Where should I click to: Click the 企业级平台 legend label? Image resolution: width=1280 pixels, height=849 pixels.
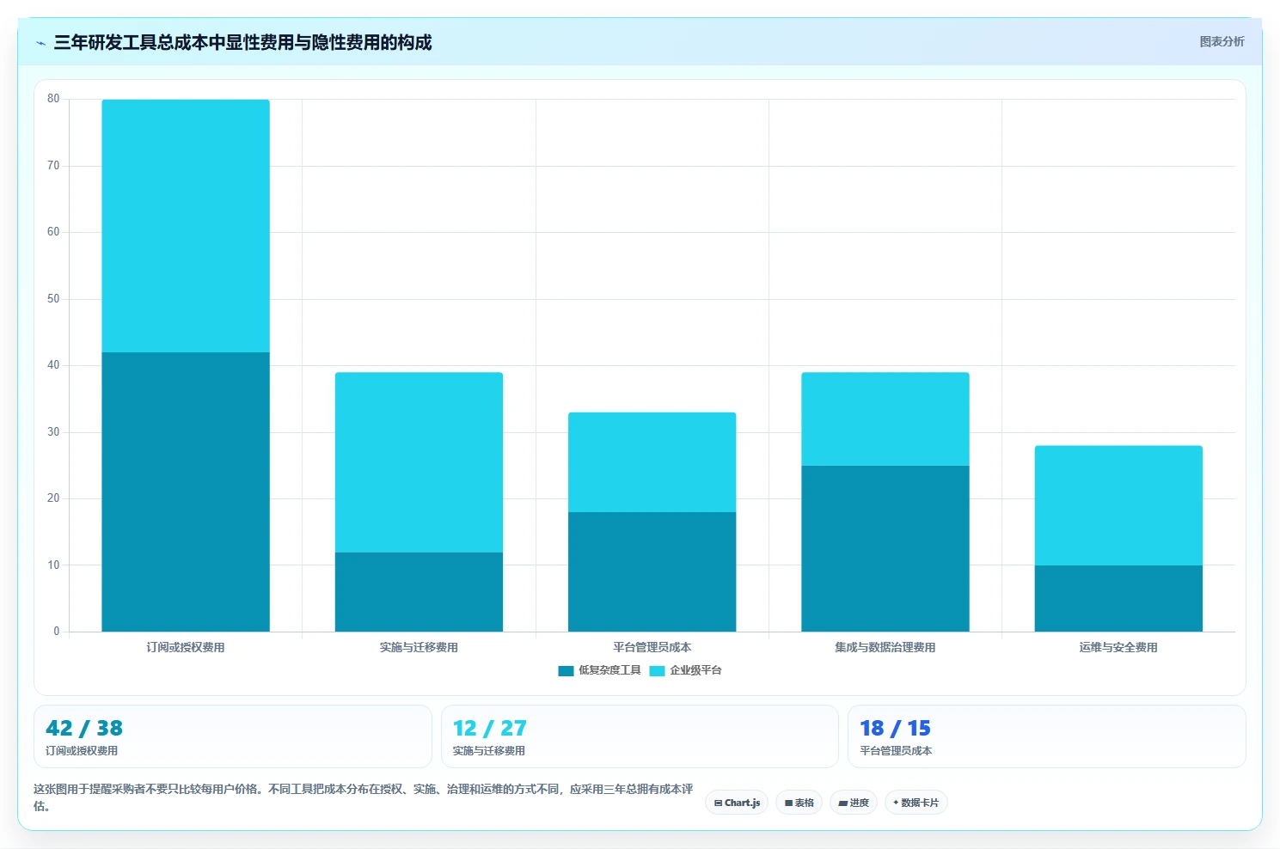[695, 670]
